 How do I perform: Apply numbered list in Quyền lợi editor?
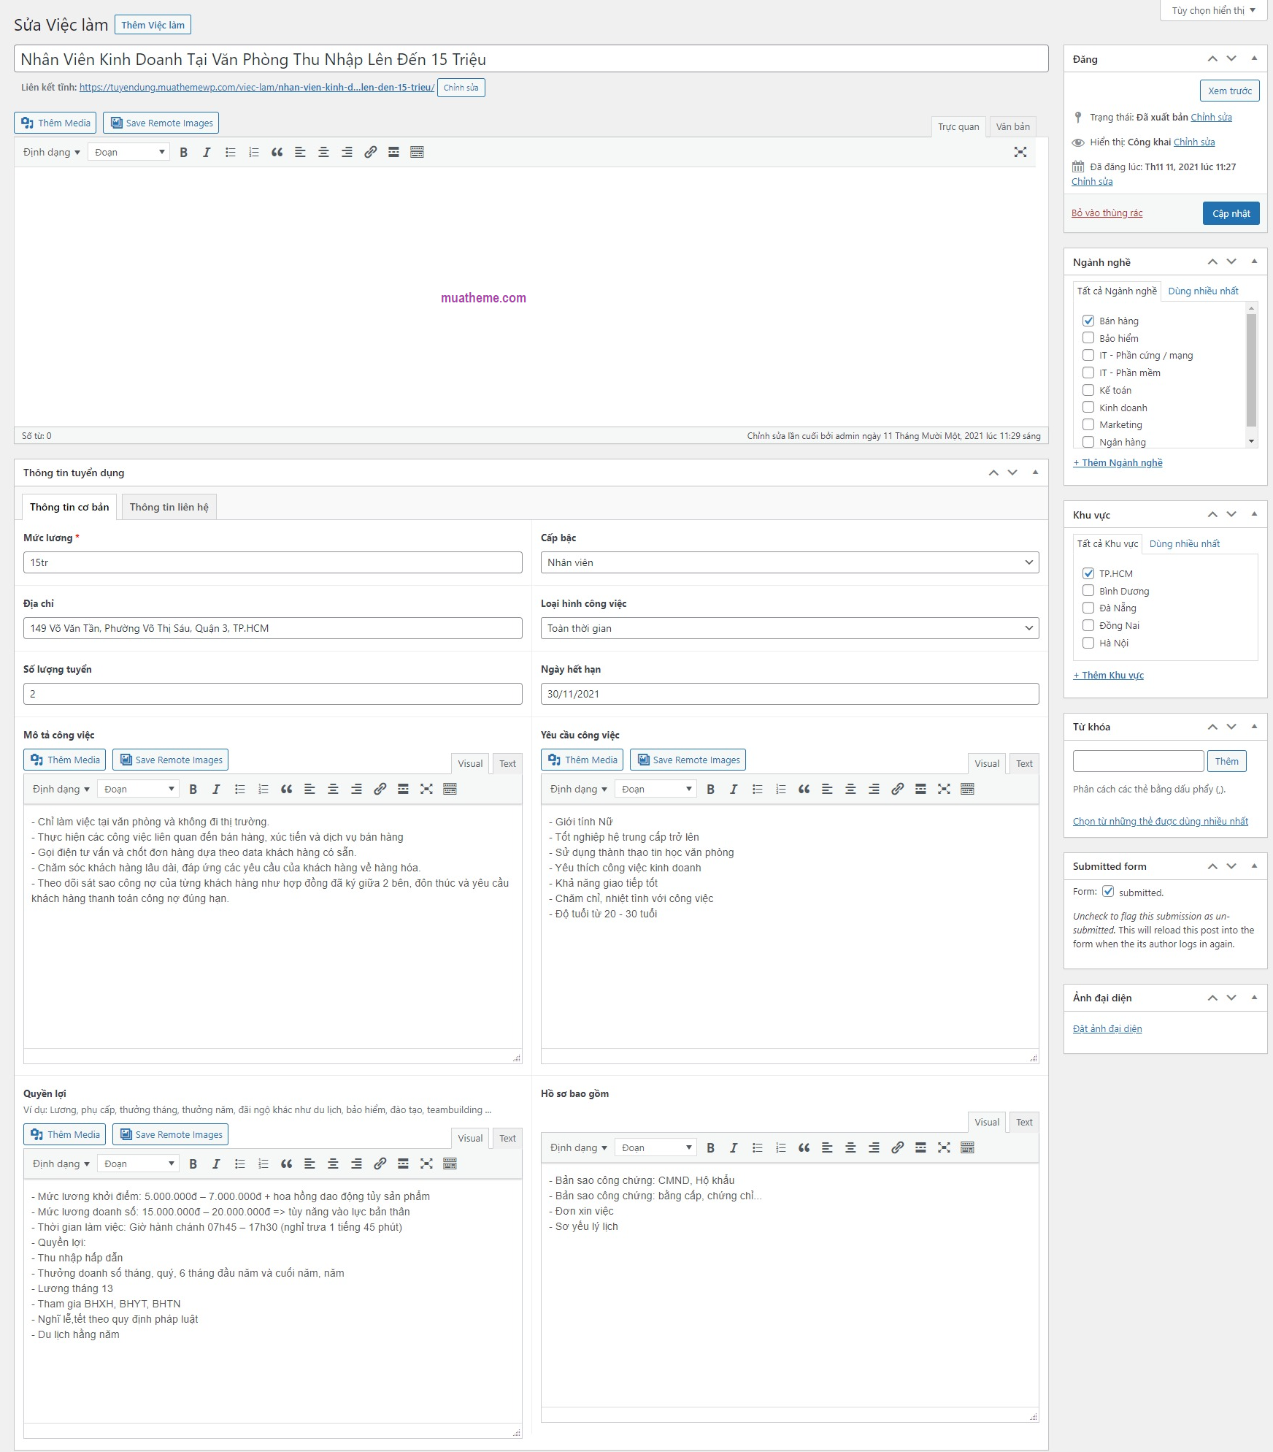263,1163
